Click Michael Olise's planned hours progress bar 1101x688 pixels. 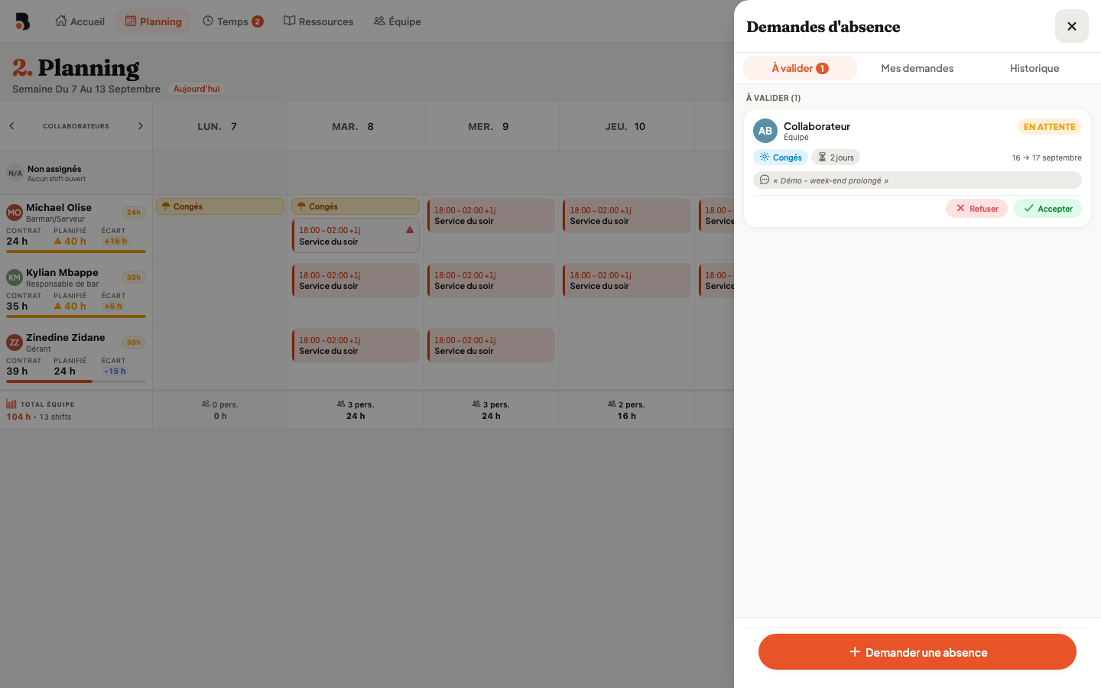(x=76, y=252)
